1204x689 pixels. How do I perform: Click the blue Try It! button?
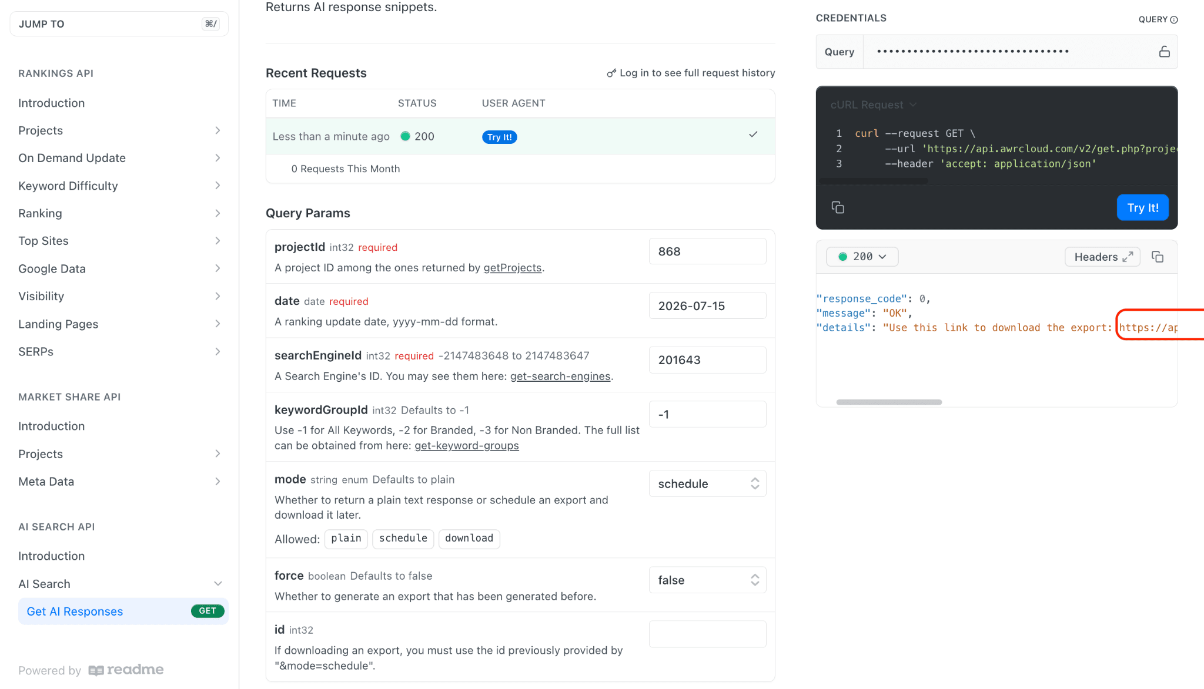pyautogui.click(x=1142, y=207)
